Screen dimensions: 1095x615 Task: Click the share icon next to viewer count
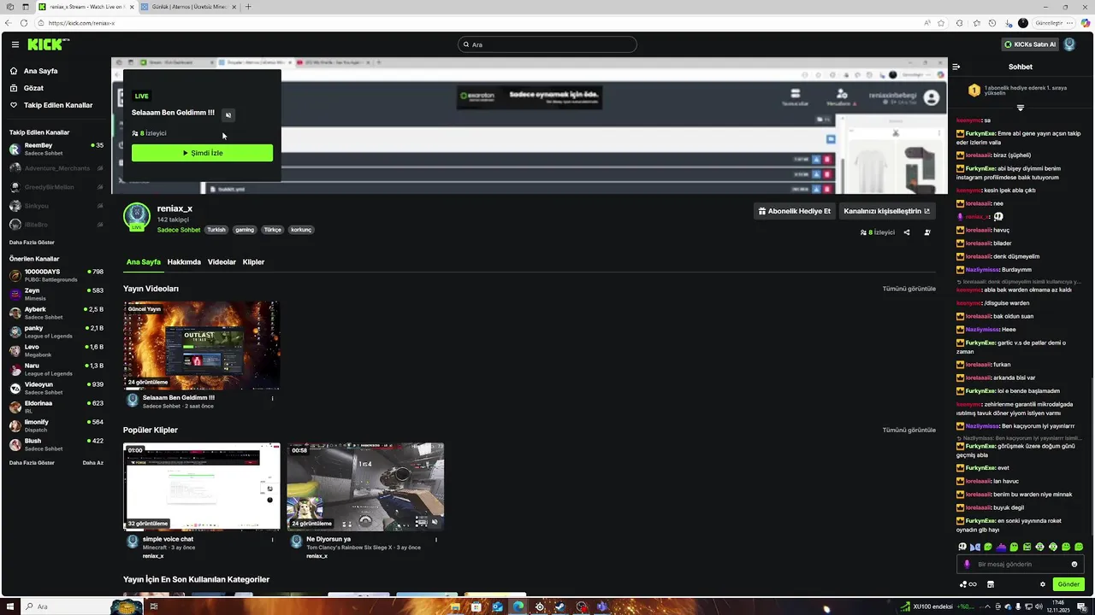click(907, 232)
